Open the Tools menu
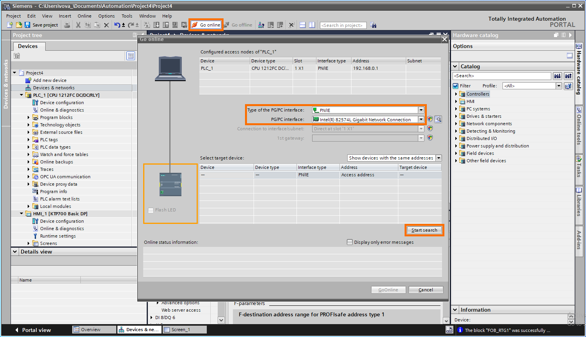Image resolution: width=586 pixels, height=337 pixels. (127, 16)
